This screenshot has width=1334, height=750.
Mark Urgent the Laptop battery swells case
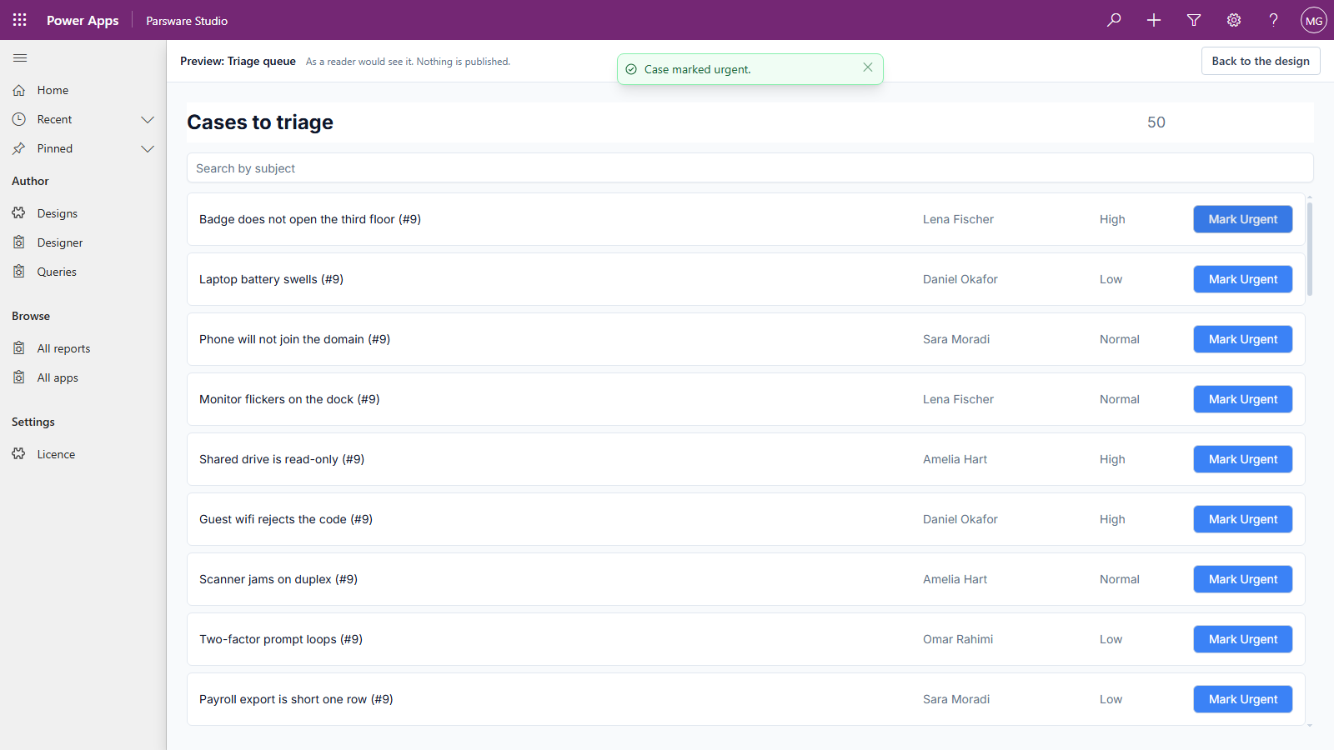click(x=1243, y=279)
